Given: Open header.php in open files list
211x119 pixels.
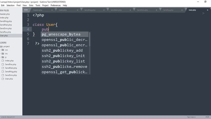Looking at the screenshot, I should pos(5,14).
